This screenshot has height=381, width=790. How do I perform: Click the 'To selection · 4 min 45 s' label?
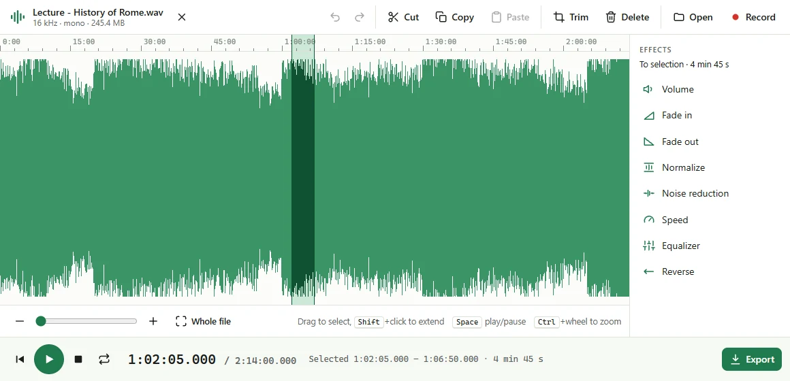click(684, 65)
